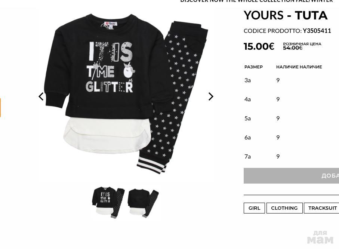
Task: Show the previous product image with left arrow
Action: [41, 96]
